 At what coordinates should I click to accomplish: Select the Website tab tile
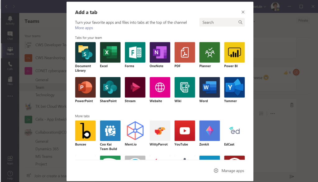[160, 87]
